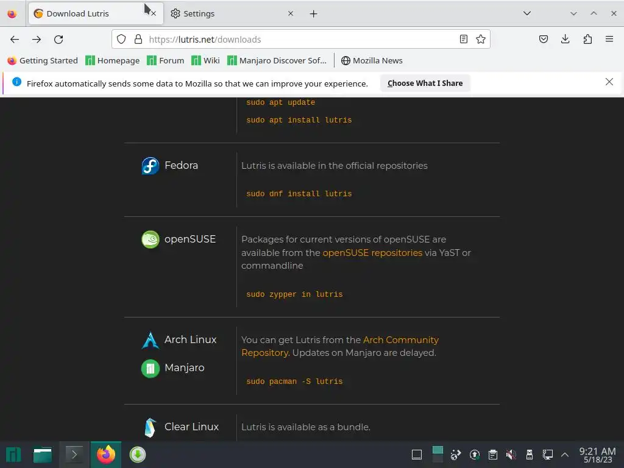Image resolution: width=624 pixels, height=468 pixels.
Task: Open the clipboard tray icon
Action: [492, 455]
